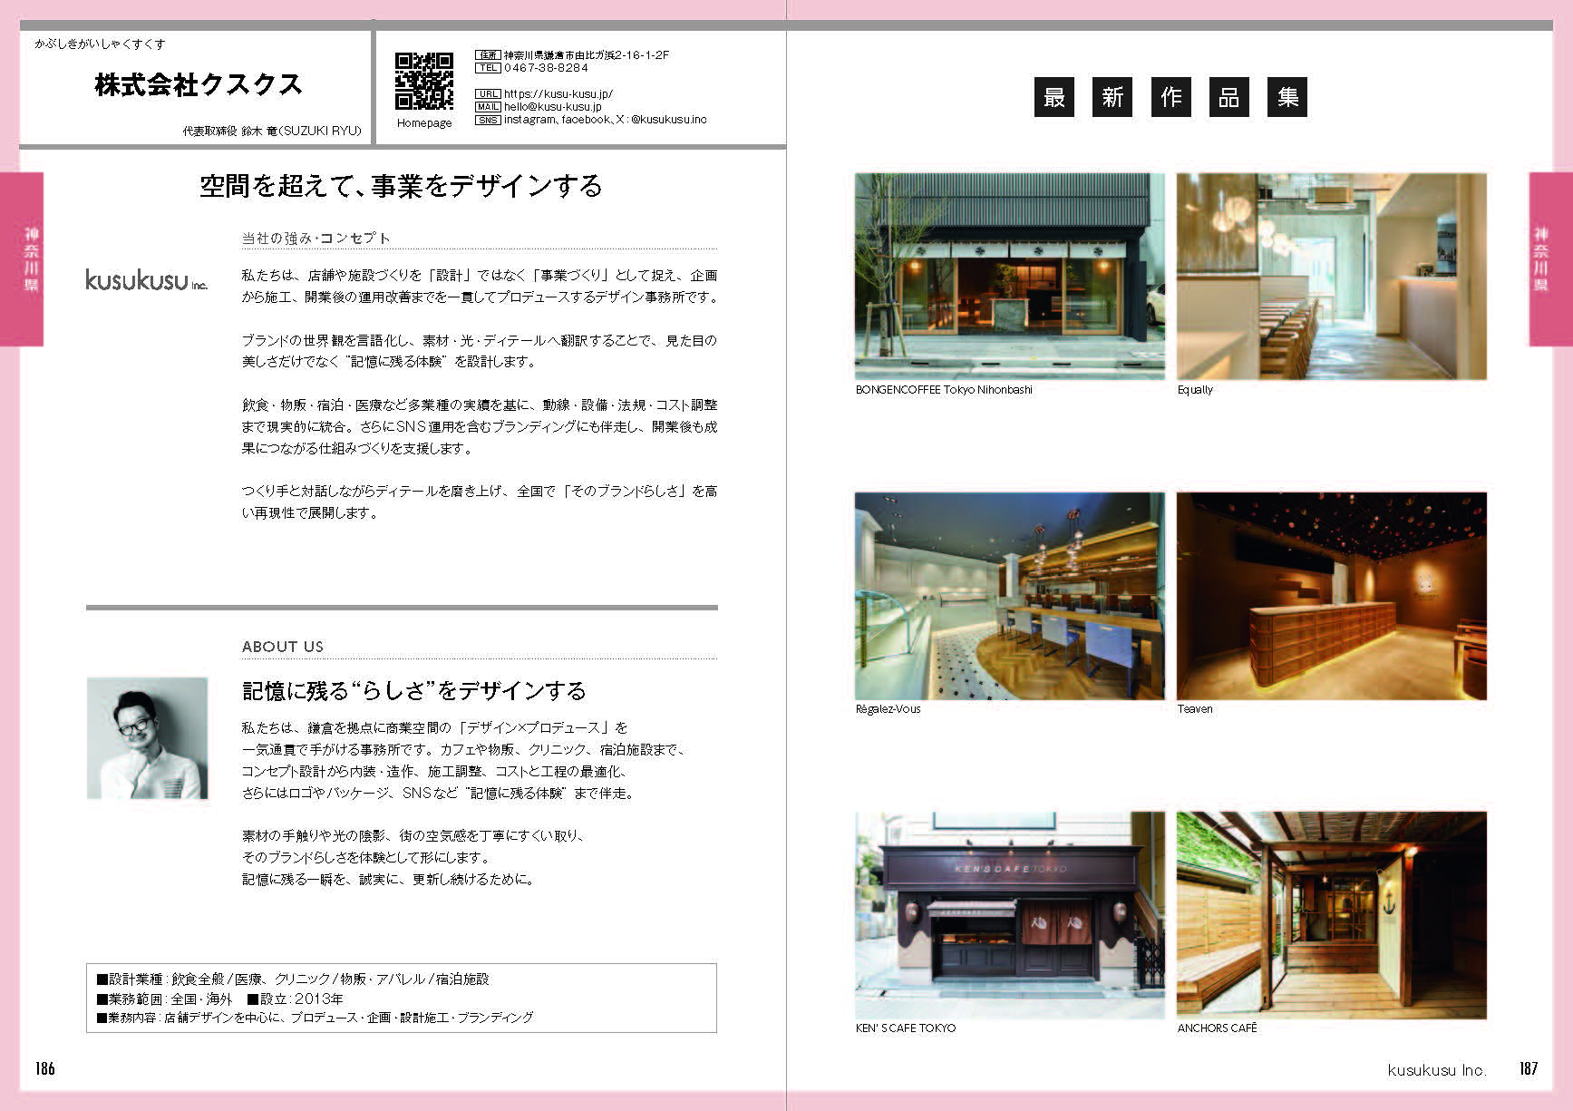
Task: Click the Teaven counter photo
Action: [1331, 596]
